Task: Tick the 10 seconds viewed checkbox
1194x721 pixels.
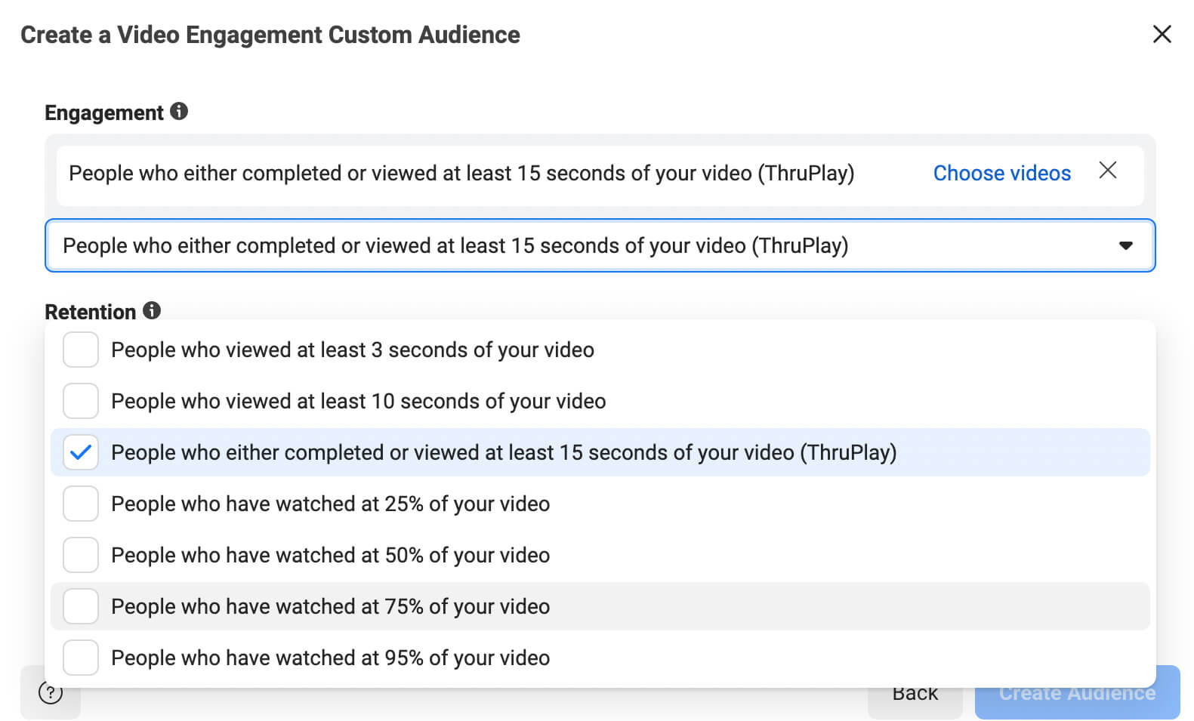Action: coord(81,401)
